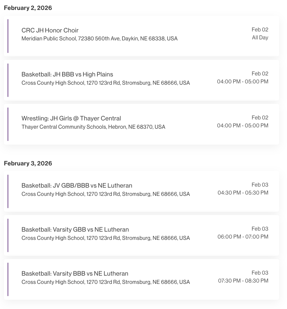
Task: Click the 07:30 PM - 08:30 PM time
Action: pyautogui.click(x=243, y=281)
